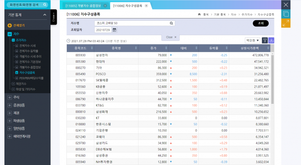Image resolution: width=301 pixels, height=165 pixels.
Task: Click the 조회일자 date input field
Action: [103, 30]
